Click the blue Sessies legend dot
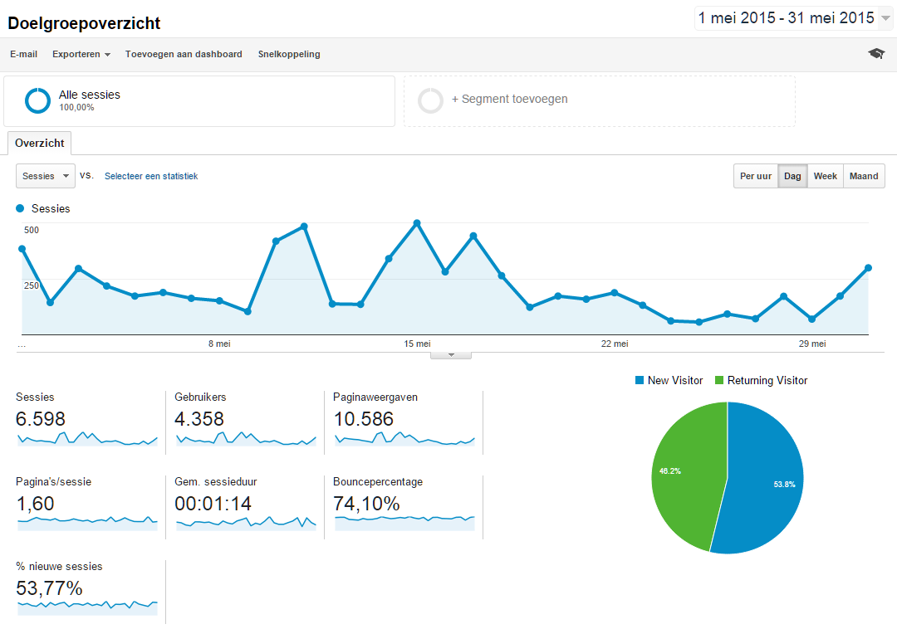This screenshot has height=629, width=897. [x=20, y=208]
